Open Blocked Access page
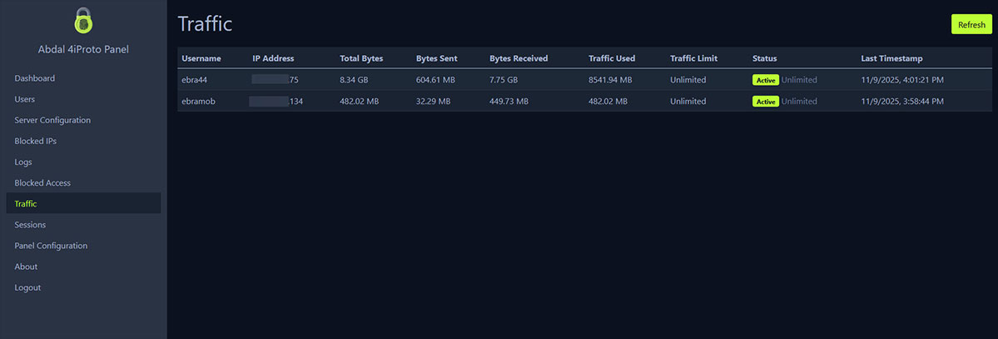 42,183
